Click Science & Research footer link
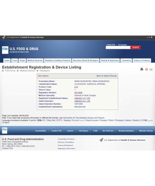Viewport: 155px width, 186px height. click(x=65, y=145)
